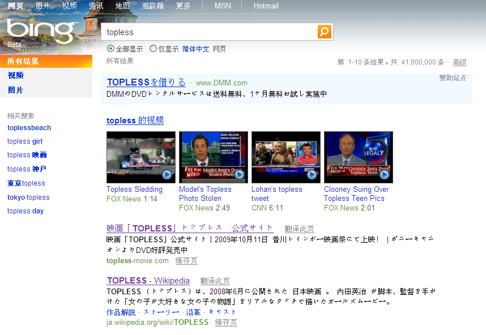
Task: Click the topless-movie.com URL text
Action: (137, 261)
